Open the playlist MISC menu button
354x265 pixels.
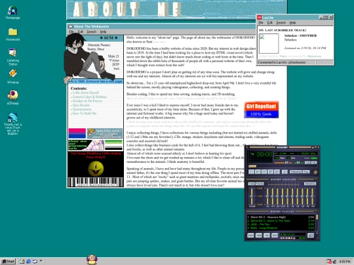pyautogui.click(x=275, y=236)
